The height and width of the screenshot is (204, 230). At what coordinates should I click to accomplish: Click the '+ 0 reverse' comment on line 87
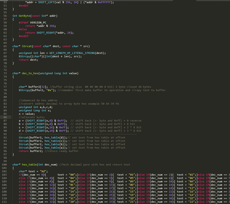(133, 121)
